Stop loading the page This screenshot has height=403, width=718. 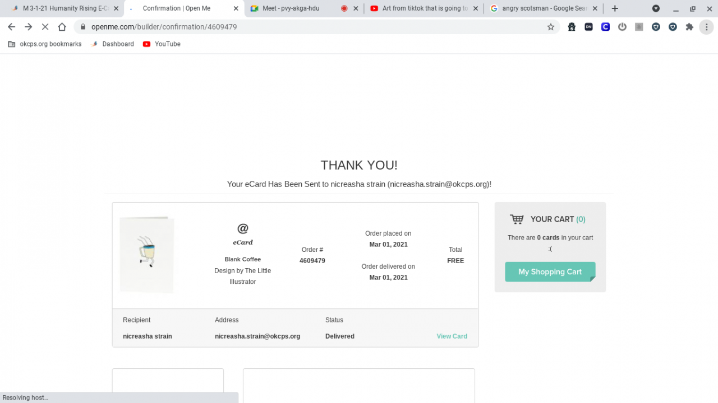point(45,27)
